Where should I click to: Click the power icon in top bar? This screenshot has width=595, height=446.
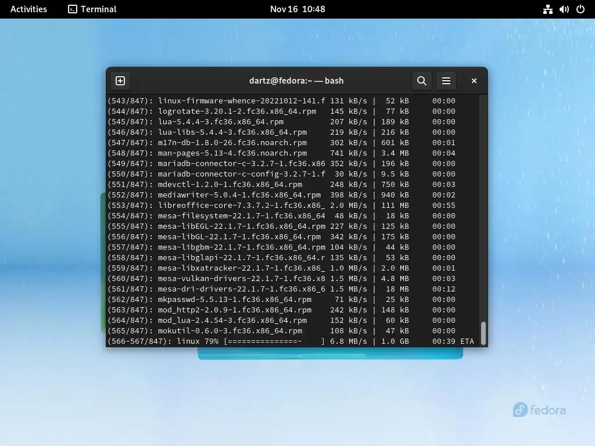pyautogui.click(x=580, y=9)
